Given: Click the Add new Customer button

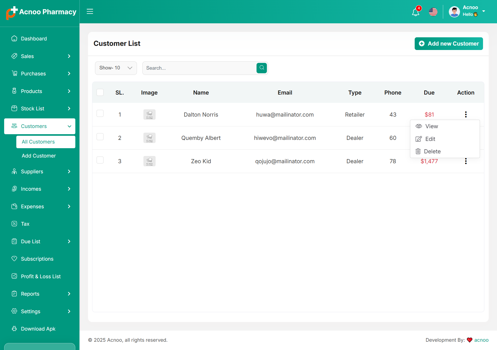Looking at the screenshot, I should click(x=449, y=44).
